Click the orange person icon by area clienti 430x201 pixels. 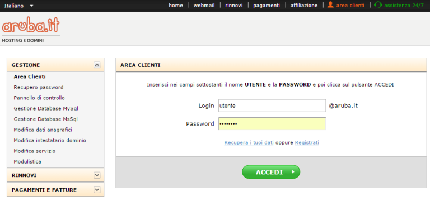pyautogui.click(x=330, y=4)
